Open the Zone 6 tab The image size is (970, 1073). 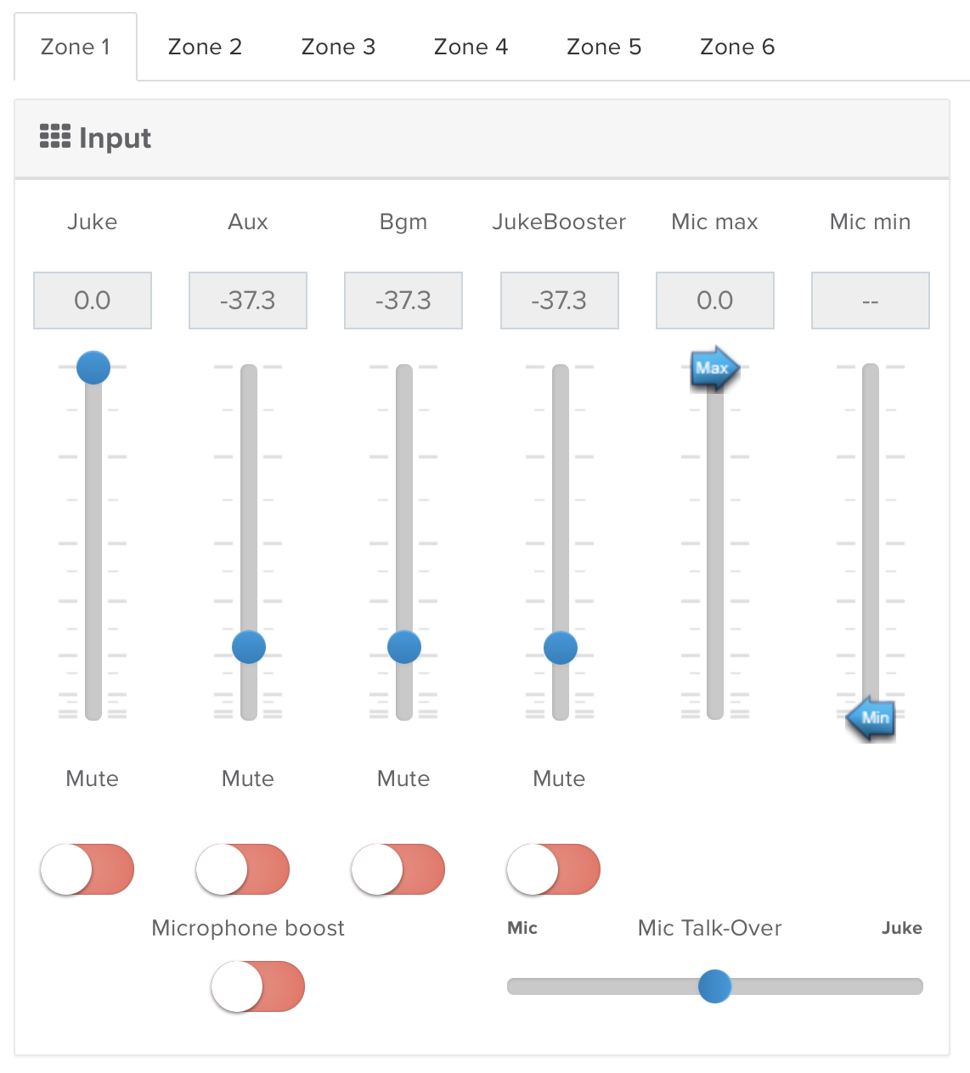[x=737, y=47]
